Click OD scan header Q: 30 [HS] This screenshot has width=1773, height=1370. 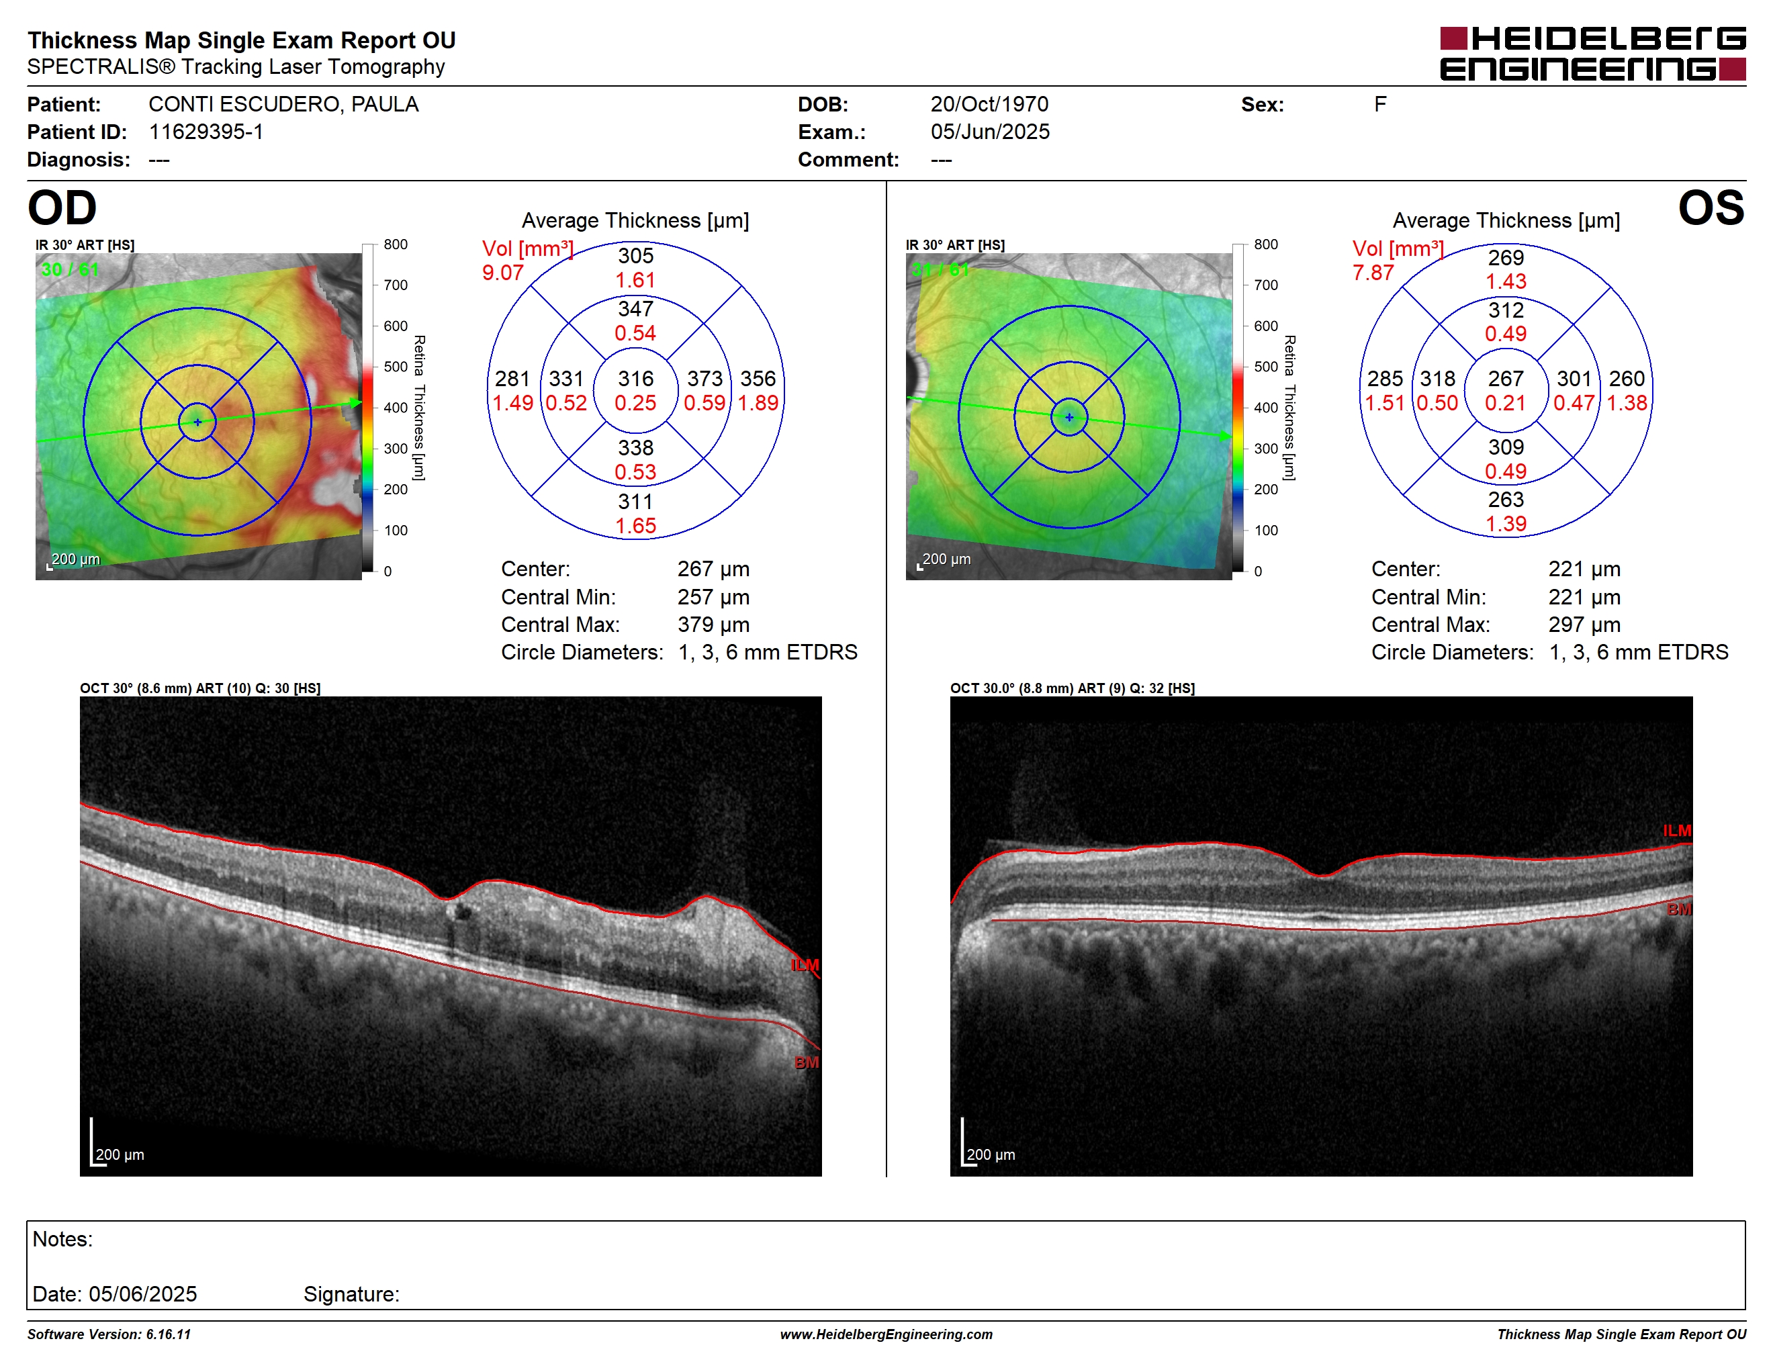click(288, 688)
